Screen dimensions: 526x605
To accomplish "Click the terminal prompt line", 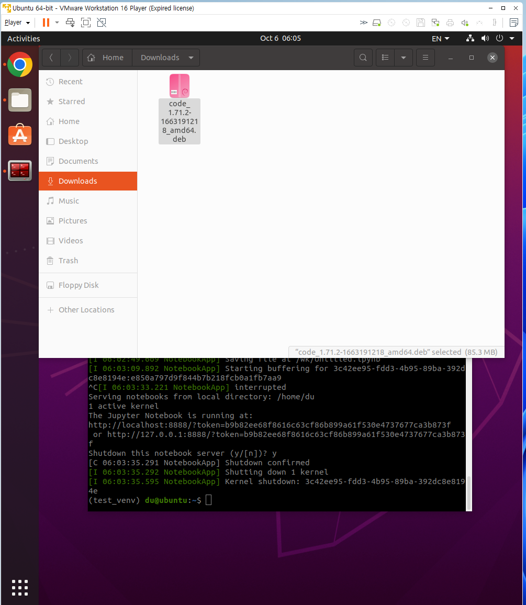I will [x=150, y=500].
